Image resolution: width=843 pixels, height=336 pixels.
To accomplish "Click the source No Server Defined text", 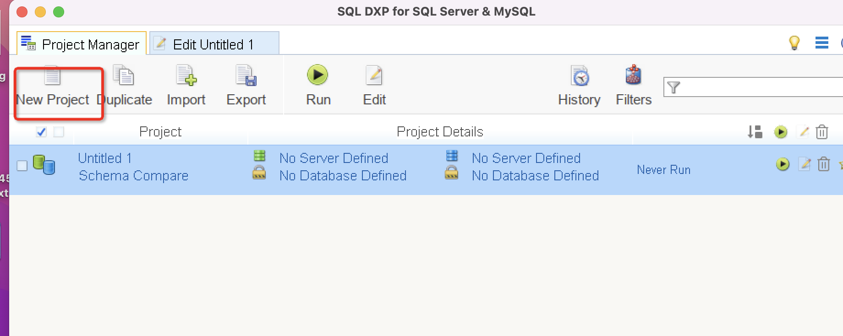I will point(334,158).
